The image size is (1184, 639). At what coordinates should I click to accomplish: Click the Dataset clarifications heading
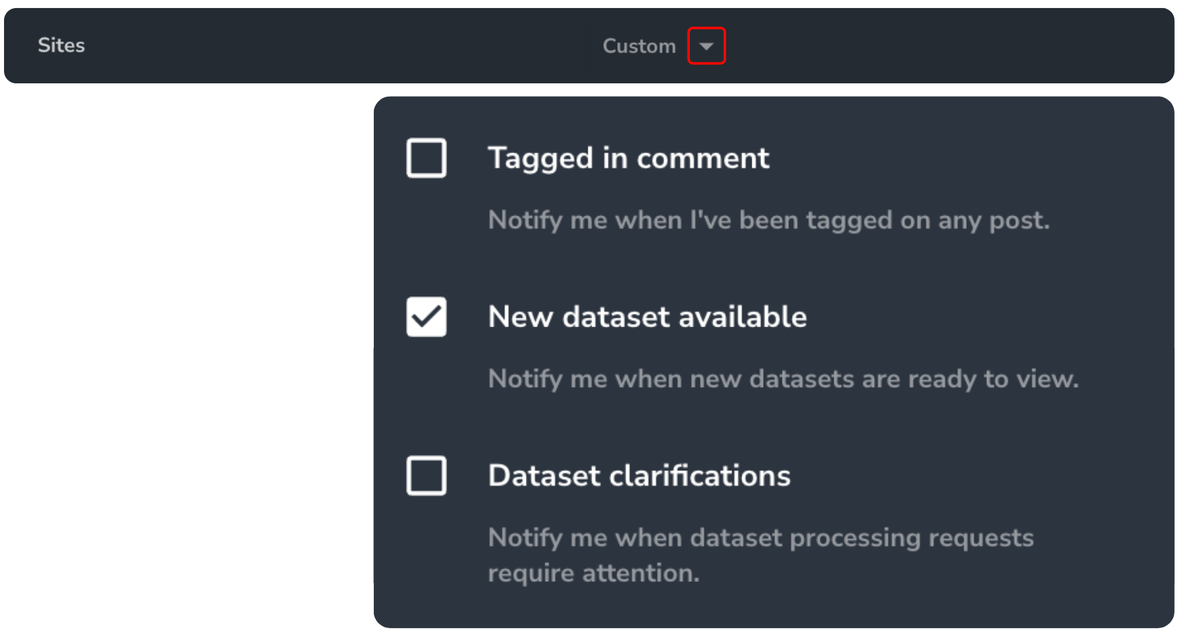[639, 476]
